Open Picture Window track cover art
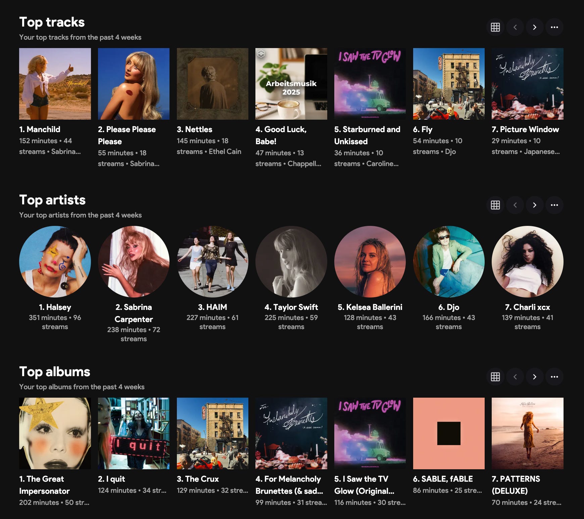The image size is (584, 519). tap(528, 84)
